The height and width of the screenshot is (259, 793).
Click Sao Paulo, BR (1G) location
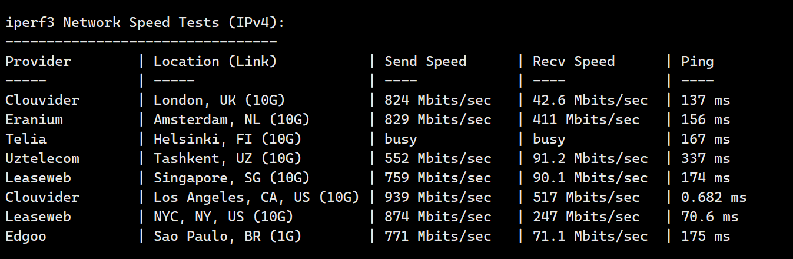click(227, 236)
